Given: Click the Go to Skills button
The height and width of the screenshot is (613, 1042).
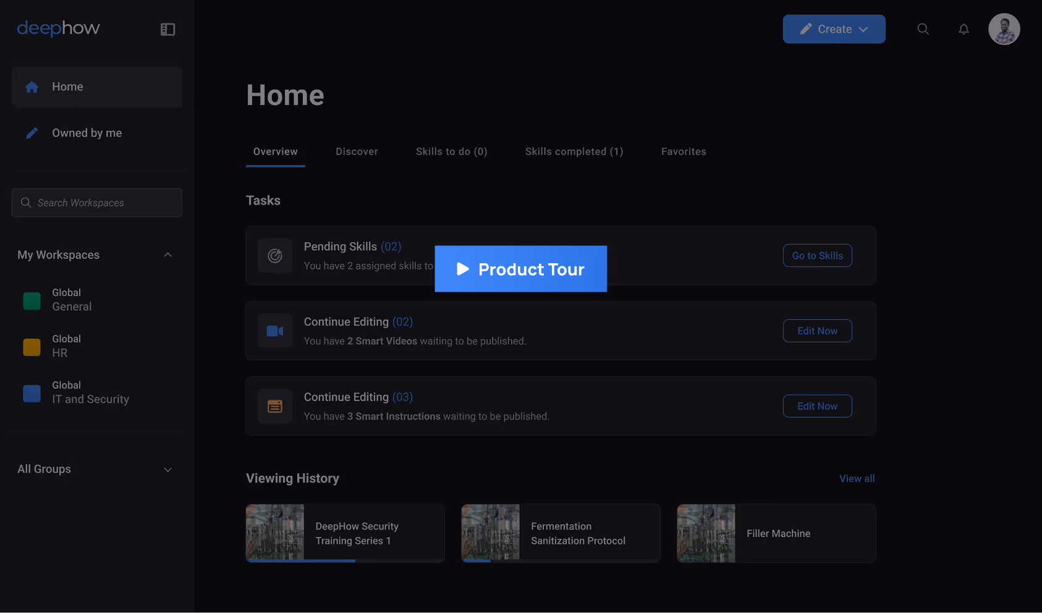Looking at the screenshot, I should coord(818,256).
